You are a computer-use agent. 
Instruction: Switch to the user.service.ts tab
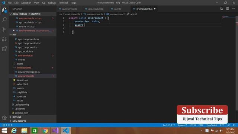(x=70, y=9)
